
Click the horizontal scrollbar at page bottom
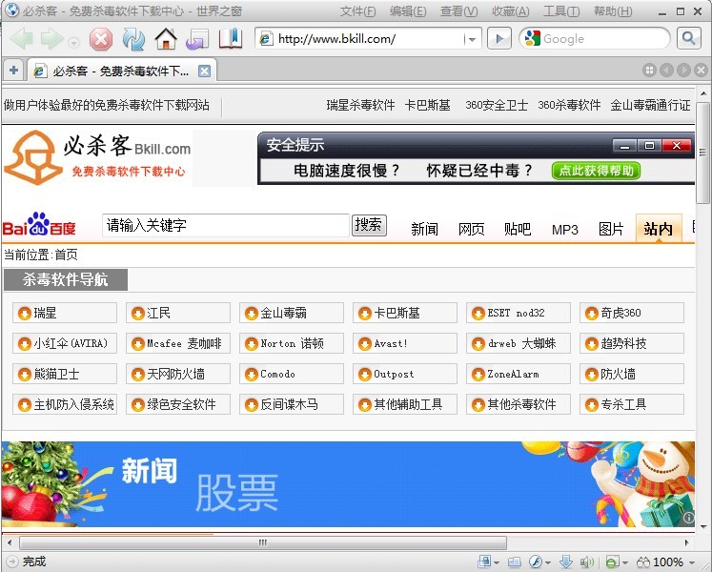262,542
